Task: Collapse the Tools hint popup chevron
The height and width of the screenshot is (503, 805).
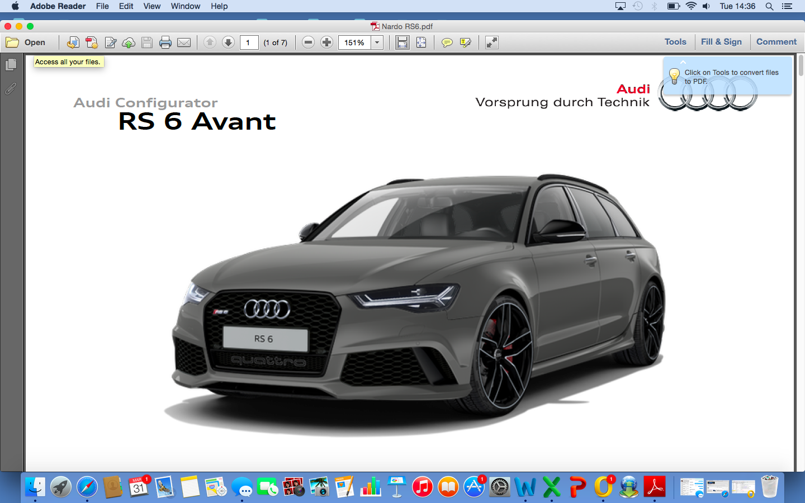Action: point(683,62)
